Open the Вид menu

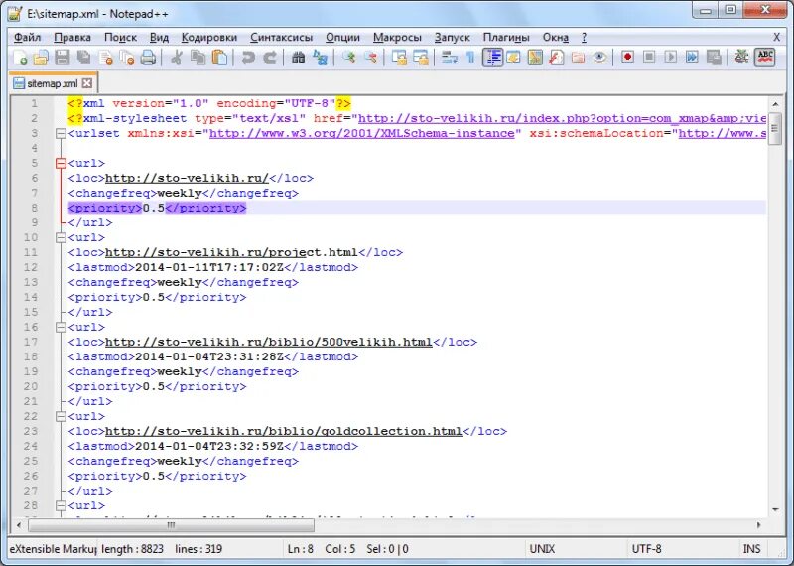[159, 38]
